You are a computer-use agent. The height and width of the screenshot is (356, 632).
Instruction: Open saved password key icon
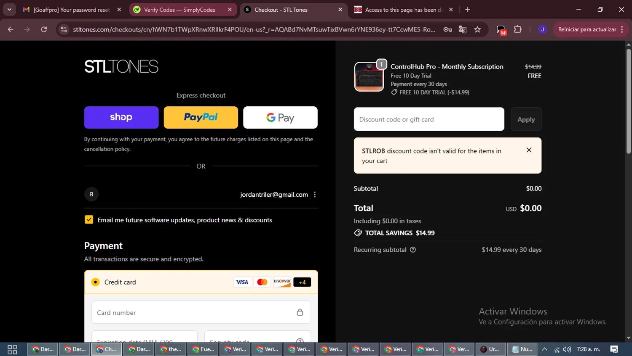point(447,29)
